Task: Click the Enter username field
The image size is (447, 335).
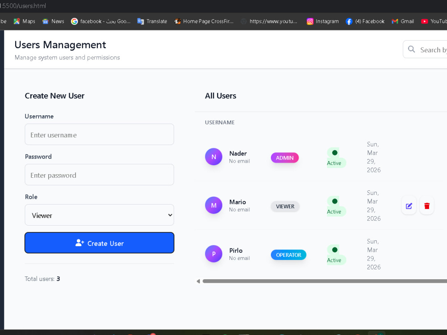Action: 99,134
